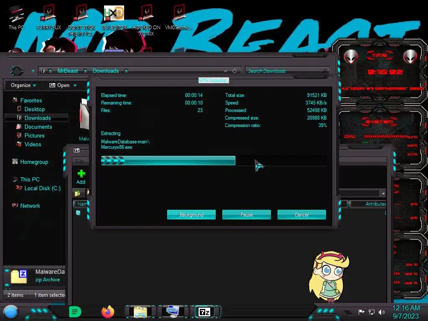Viewport: 428px width, 321px height.
Task: Sort by Attributes column in 7-Zip
Action: click(369, 204)
